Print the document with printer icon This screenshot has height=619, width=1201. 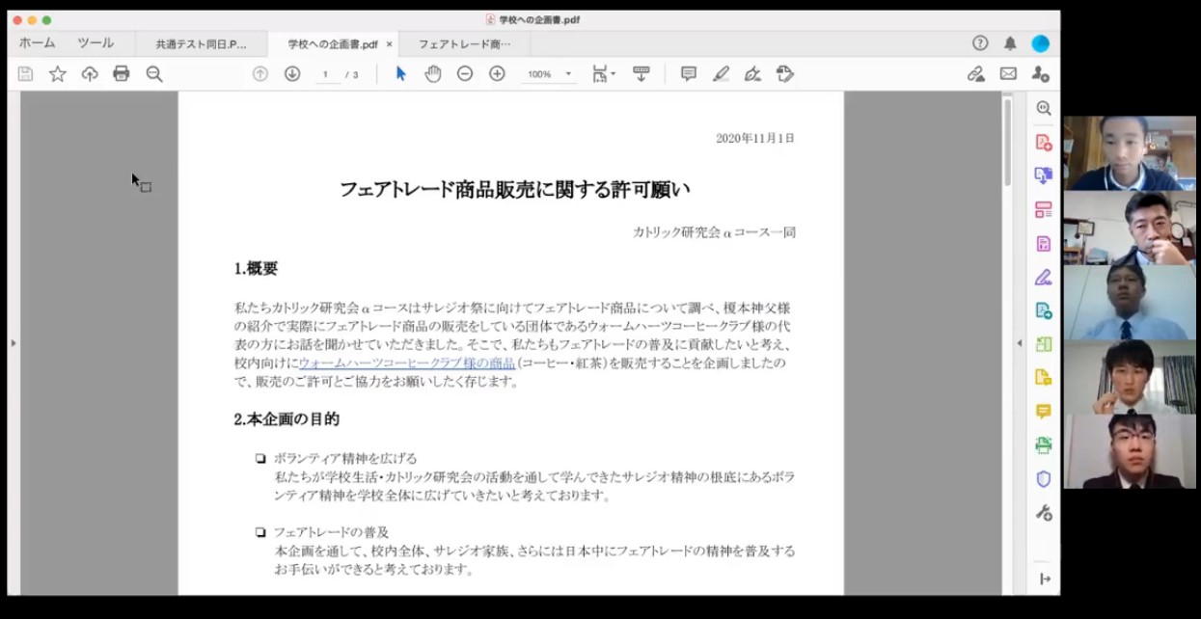click(x=122, y=74)
